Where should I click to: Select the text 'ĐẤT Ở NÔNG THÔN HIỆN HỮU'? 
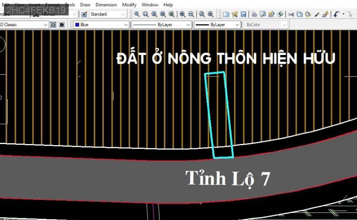pos(226,58)
